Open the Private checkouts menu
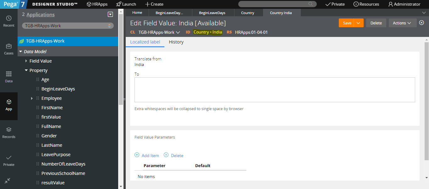Screen dimensions: 429x189 pyautogui.click(x=335, y=4)
